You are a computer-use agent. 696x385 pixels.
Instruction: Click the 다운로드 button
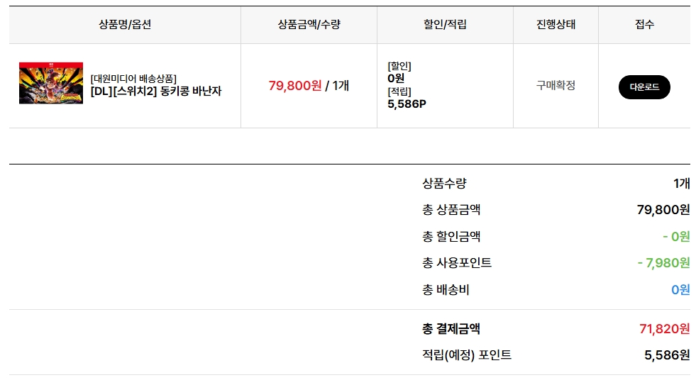(644, 87)
